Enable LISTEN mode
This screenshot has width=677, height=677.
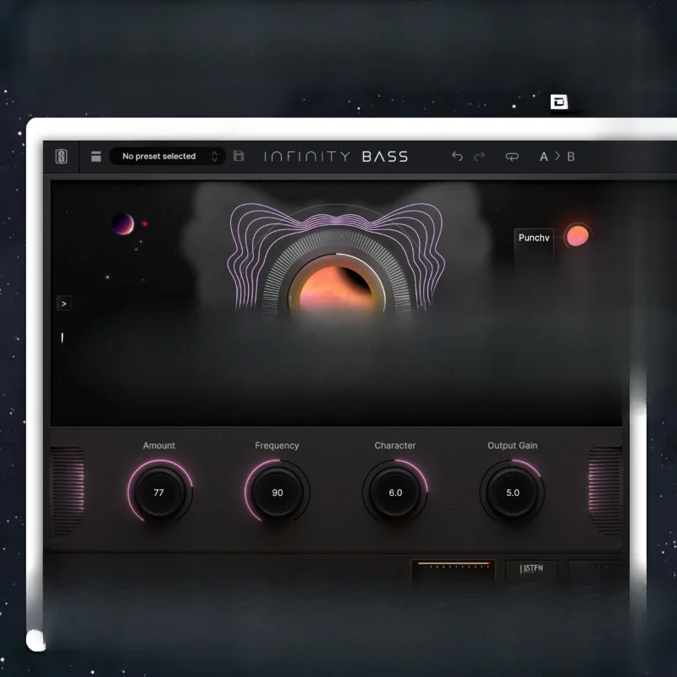(x=531, y=569)
